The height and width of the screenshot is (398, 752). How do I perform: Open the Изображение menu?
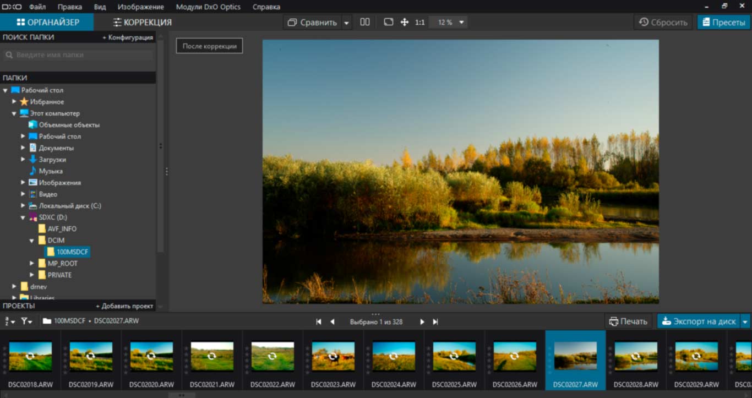click(x=140, y=7)
